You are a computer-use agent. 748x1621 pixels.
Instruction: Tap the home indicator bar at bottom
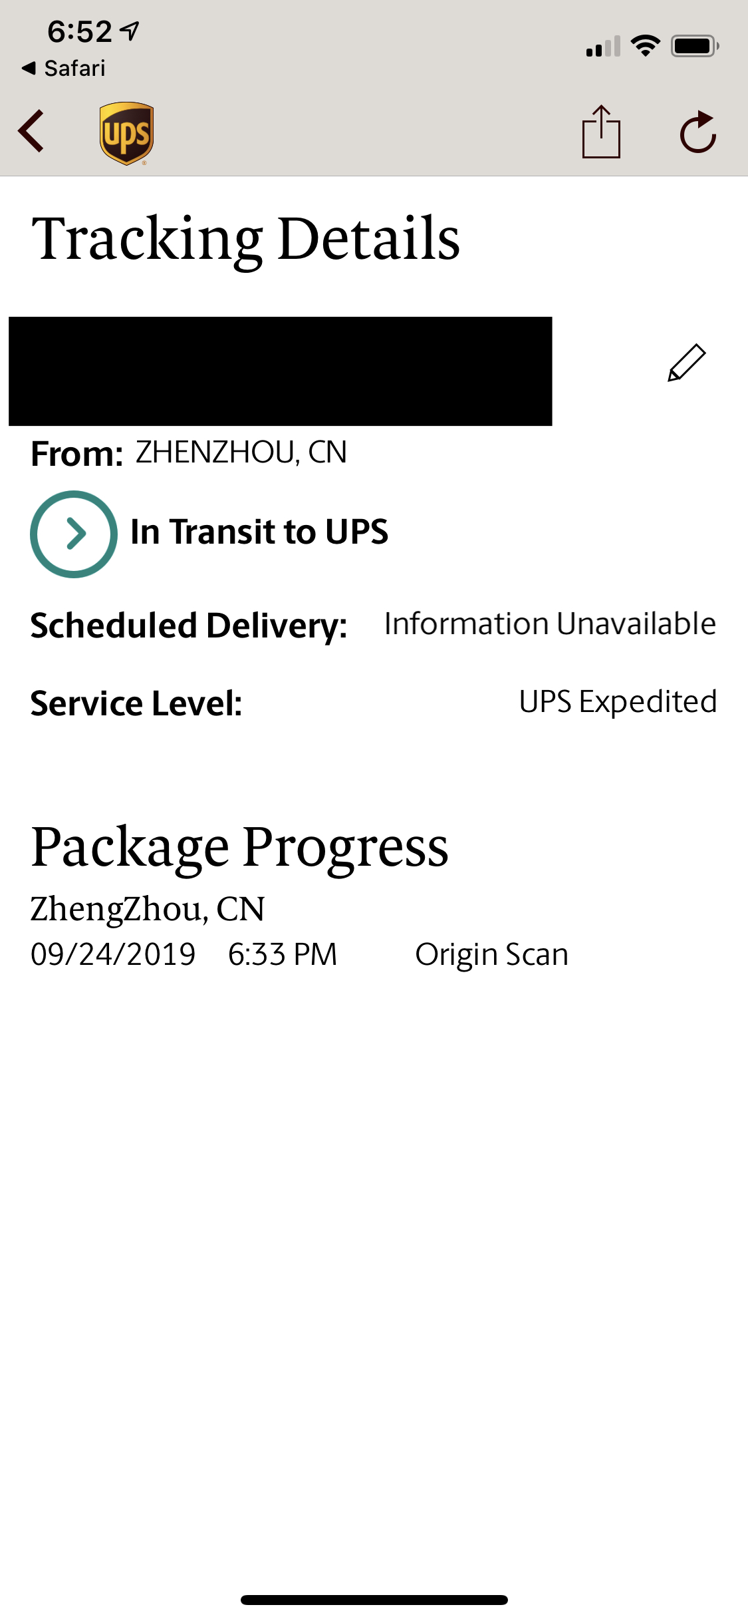point(374,1600)
